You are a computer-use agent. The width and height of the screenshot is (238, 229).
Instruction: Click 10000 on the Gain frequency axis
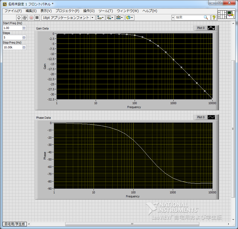click(x=212, y=103)
